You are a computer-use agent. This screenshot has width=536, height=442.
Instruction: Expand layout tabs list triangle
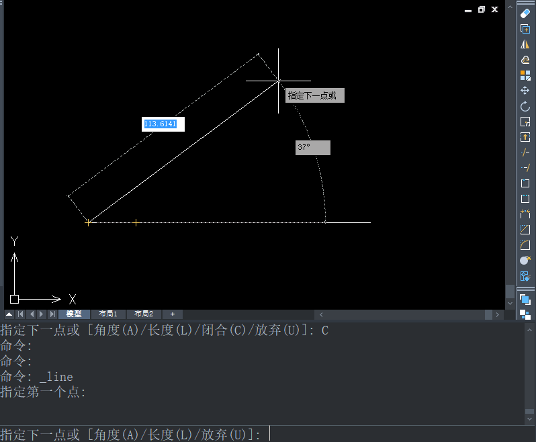9,314
